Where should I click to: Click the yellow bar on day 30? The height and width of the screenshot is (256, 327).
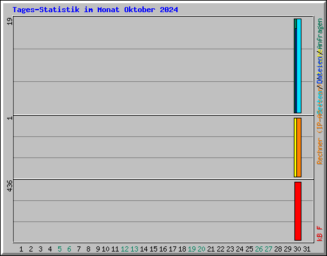pyautogui.click(x=295, y=147)
